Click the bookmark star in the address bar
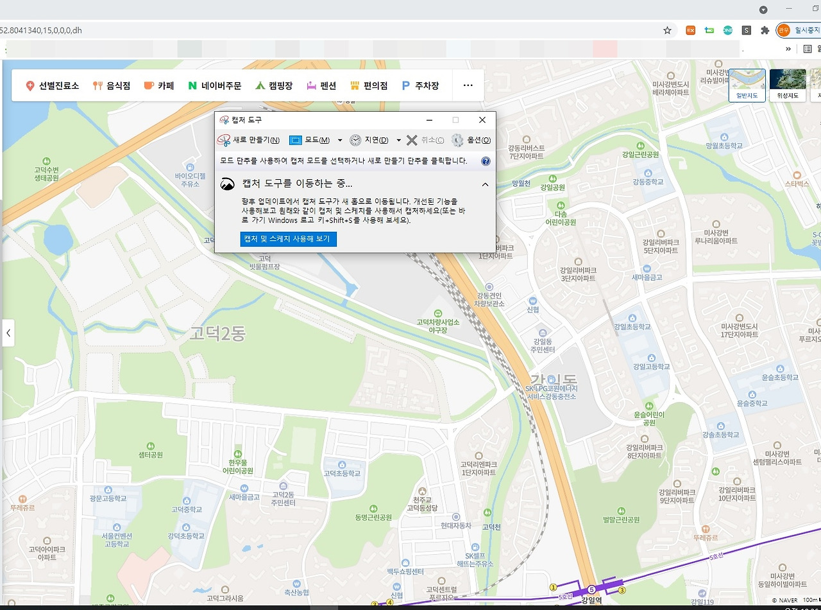Image resolution: width=821 pixels, height=610 pixels. pyautogui.click(x=667, y=30)
